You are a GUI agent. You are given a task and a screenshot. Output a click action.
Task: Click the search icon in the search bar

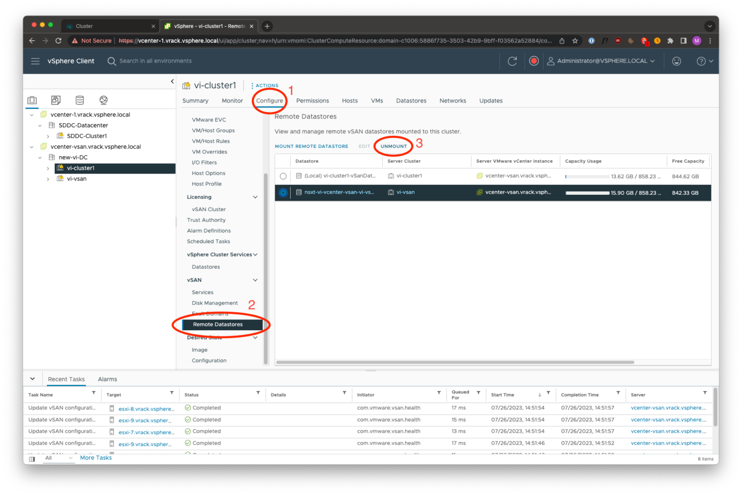tap(111, 60)
